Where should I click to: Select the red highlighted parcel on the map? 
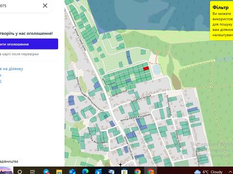146,68
